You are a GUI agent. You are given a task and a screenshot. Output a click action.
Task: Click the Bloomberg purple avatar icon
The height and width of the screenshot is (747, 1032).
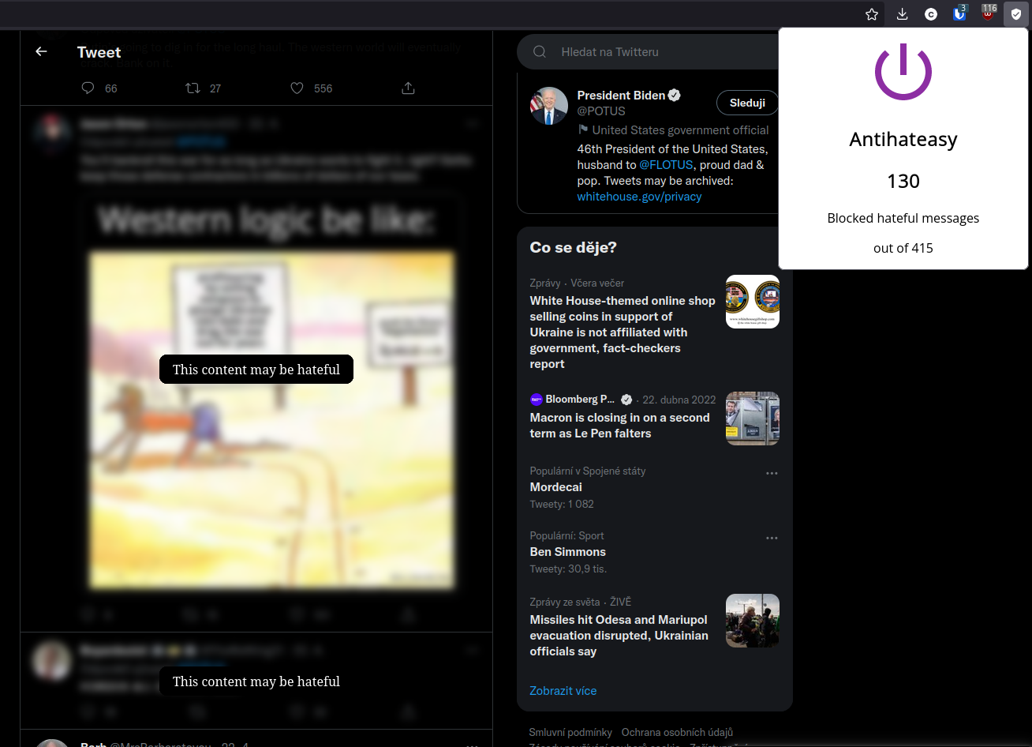(x=536, y=400)
